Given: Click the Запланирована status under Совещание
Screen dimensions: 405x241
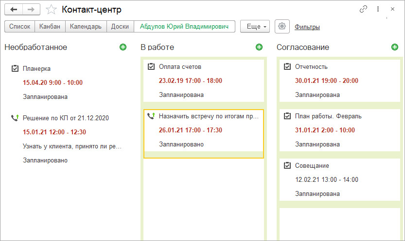Looking at the screenshot, I should (x=317, y=193).
